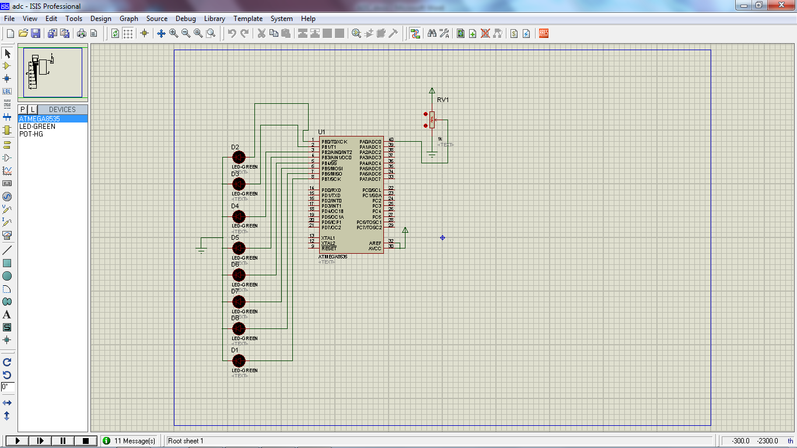
Task: Open the Debug menu
Action: [186, 18]
